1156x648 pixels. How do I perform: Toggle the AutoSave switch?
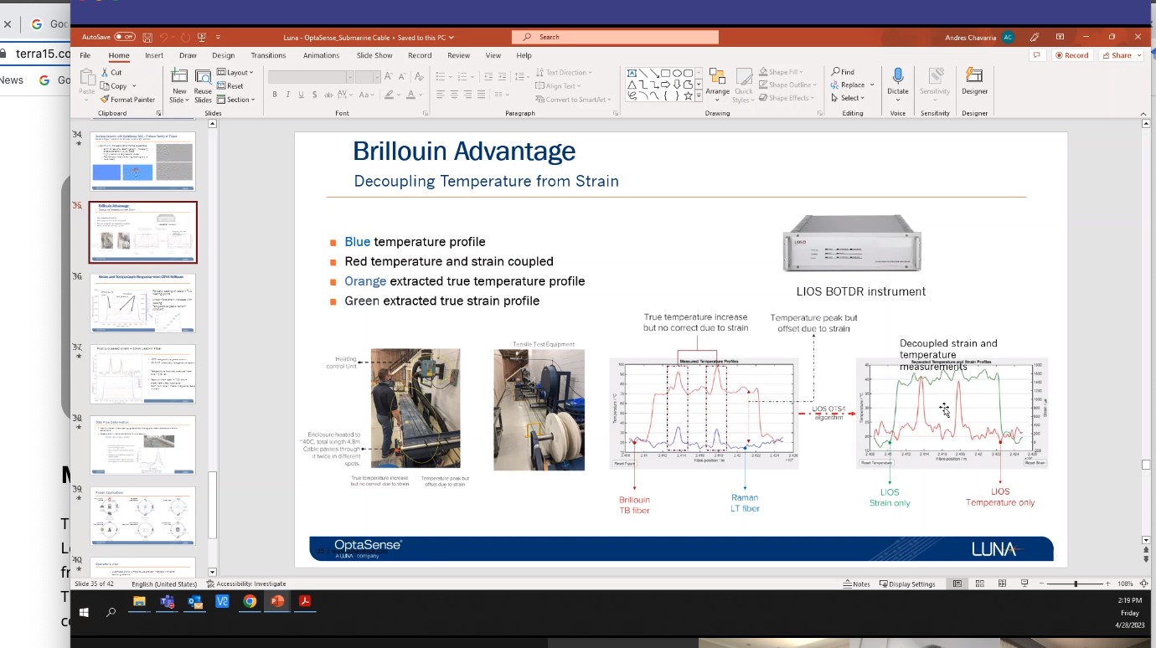[x=125, y=37]
